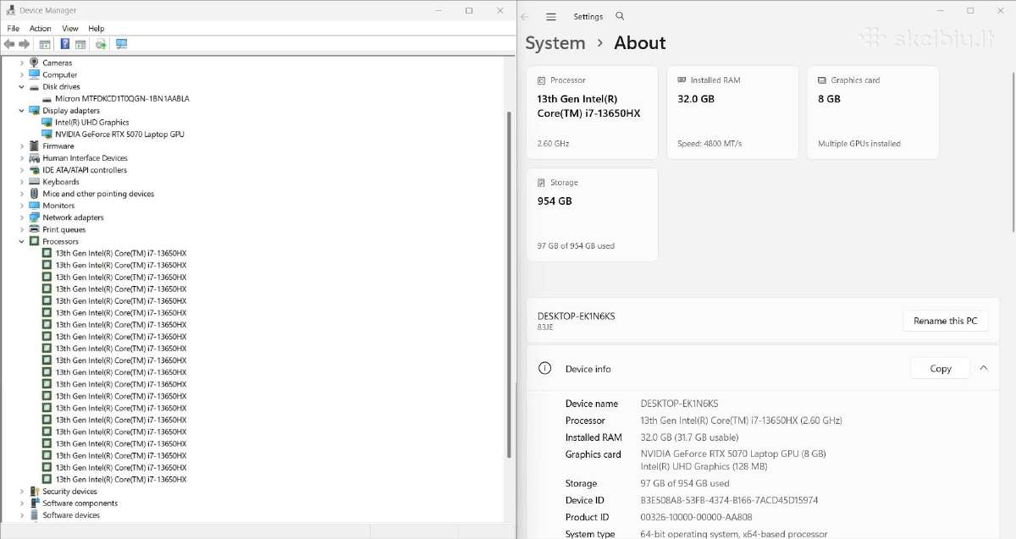Click the '32.0 GB (31.7 GB usable)' RAM value

[690, 437]
